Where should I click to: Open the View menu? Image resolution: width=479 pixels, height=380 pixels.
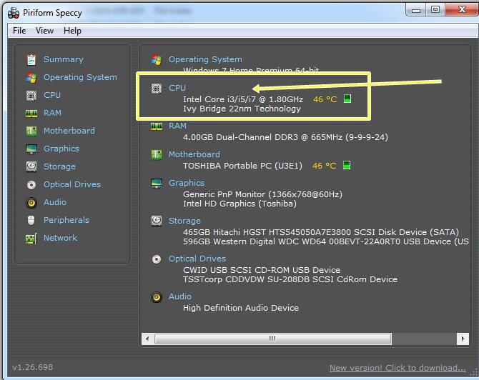click(x=44, y=31)
